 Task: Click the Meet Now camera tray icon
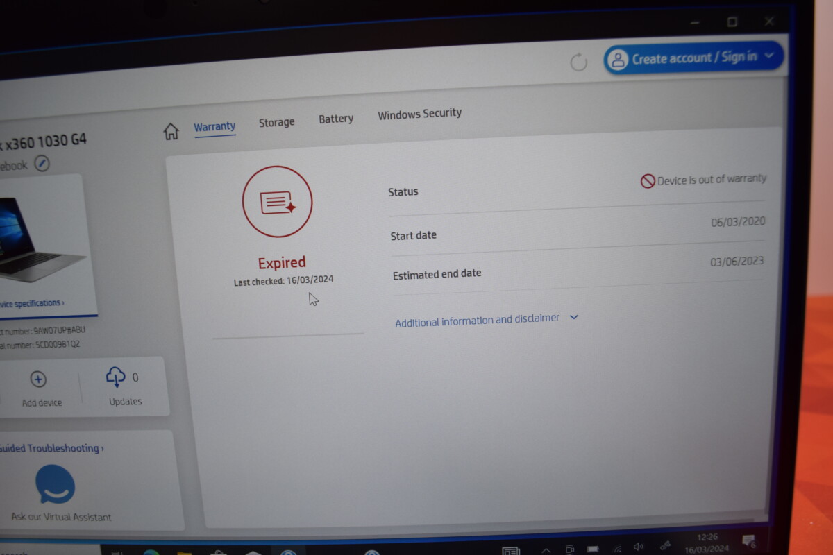tap(569, 550)
